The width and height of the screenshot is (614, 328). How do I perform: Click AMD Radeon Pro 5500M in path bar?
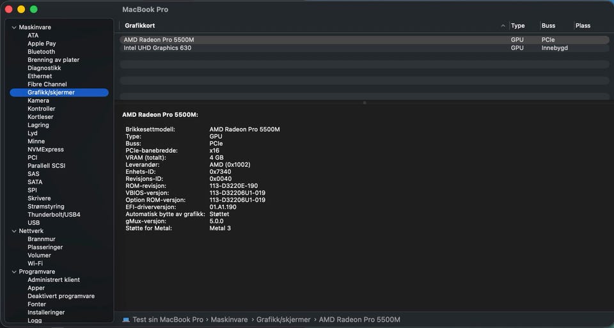pos(359,320)
